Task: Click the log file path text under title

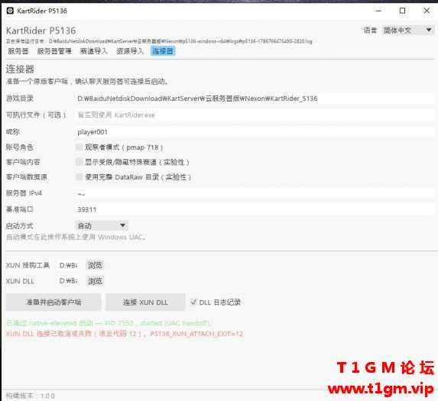Action: coord(159,41)
